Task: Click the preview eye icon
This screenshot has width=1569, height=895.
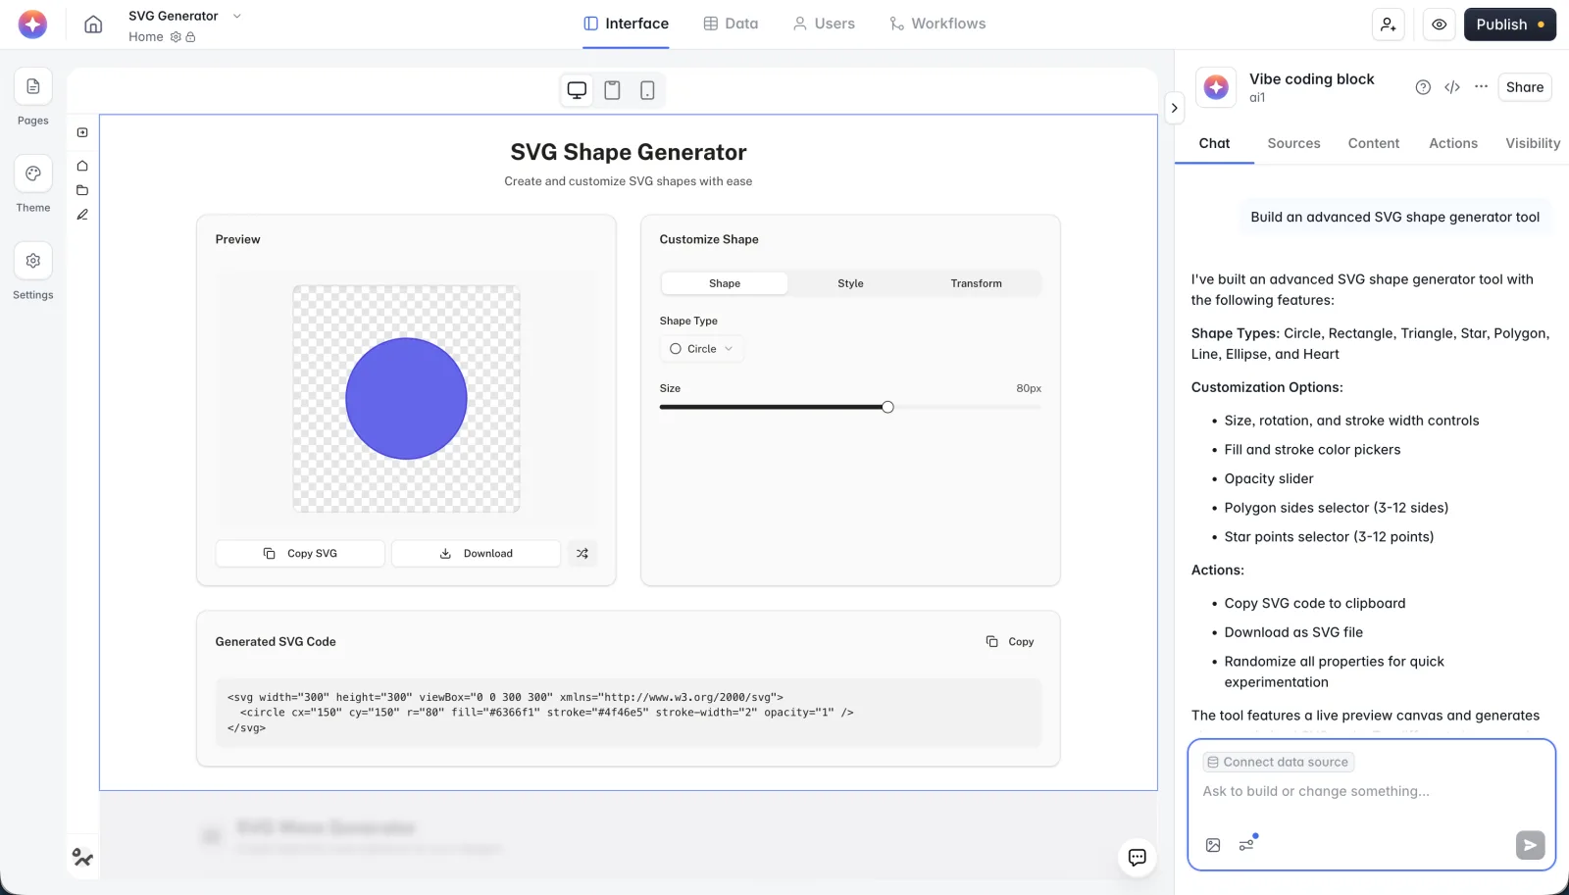Action: click(x=1439, y=25)
